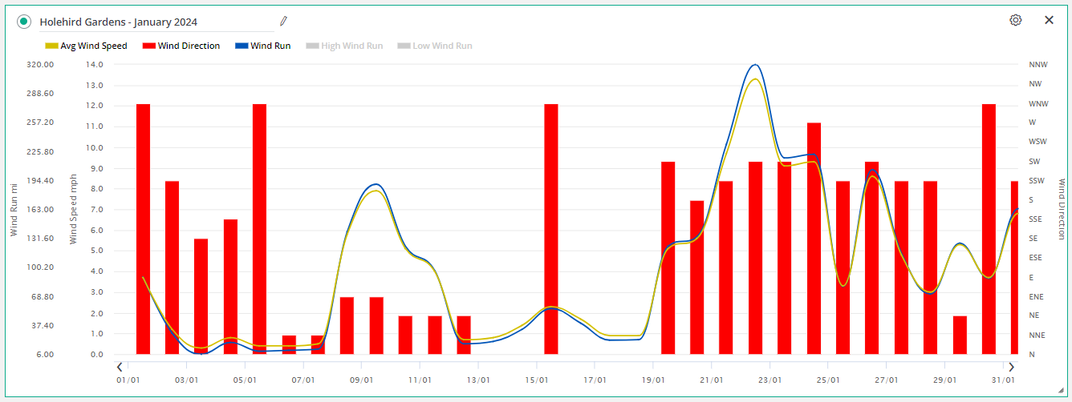The width and height of the screenshot is (1072, 402).
Task: Toggle Wind Direction legend series
Action: click(x=181, y=46)
